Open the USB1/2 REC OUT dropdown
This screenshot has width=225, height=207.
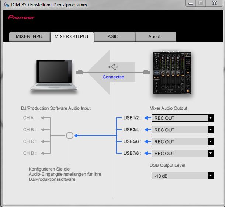coord(182,118)
